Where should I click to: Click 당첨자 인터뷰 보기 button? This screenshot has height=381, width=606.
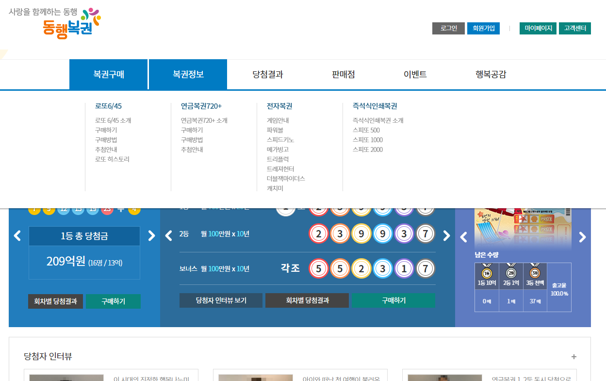tap(221, 300)
